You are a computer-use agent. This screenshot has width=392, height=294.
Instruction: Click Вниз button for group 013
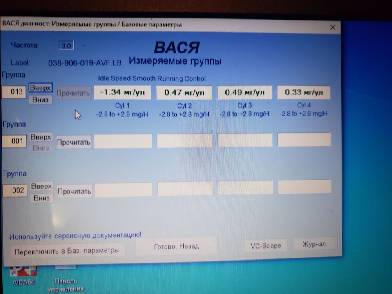click(40, 100)
